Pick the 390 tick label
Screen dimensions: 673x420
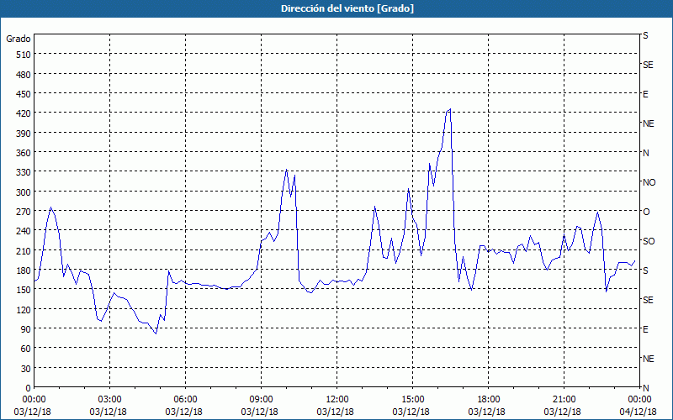point(24,134)
